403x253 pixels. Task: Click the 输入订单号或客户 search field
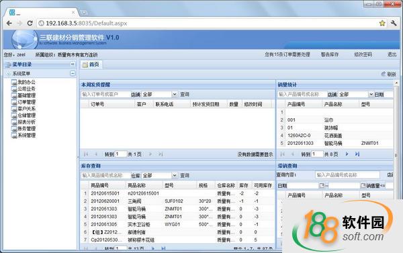(x=105, y=95)
